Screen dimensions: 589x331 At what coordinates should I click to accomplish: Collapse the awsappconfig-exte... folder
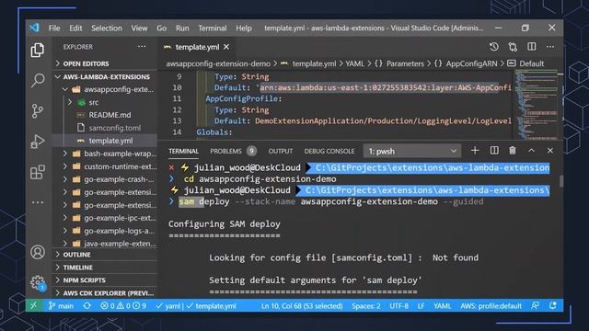pyautogui.click(x=104, y=89)
